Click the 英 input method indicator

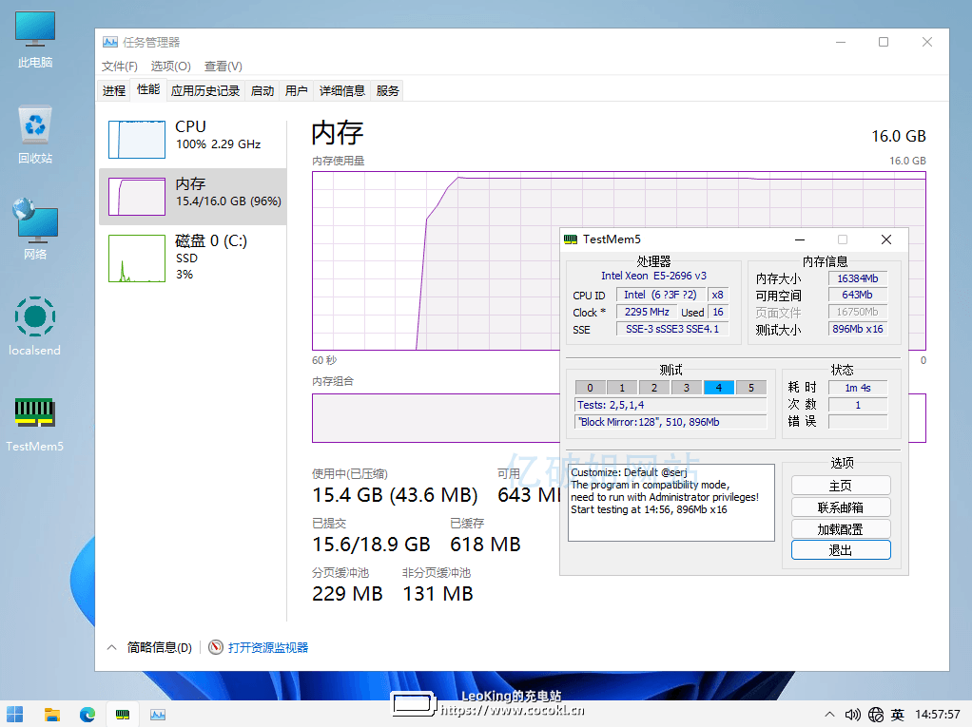pos(898,715)
